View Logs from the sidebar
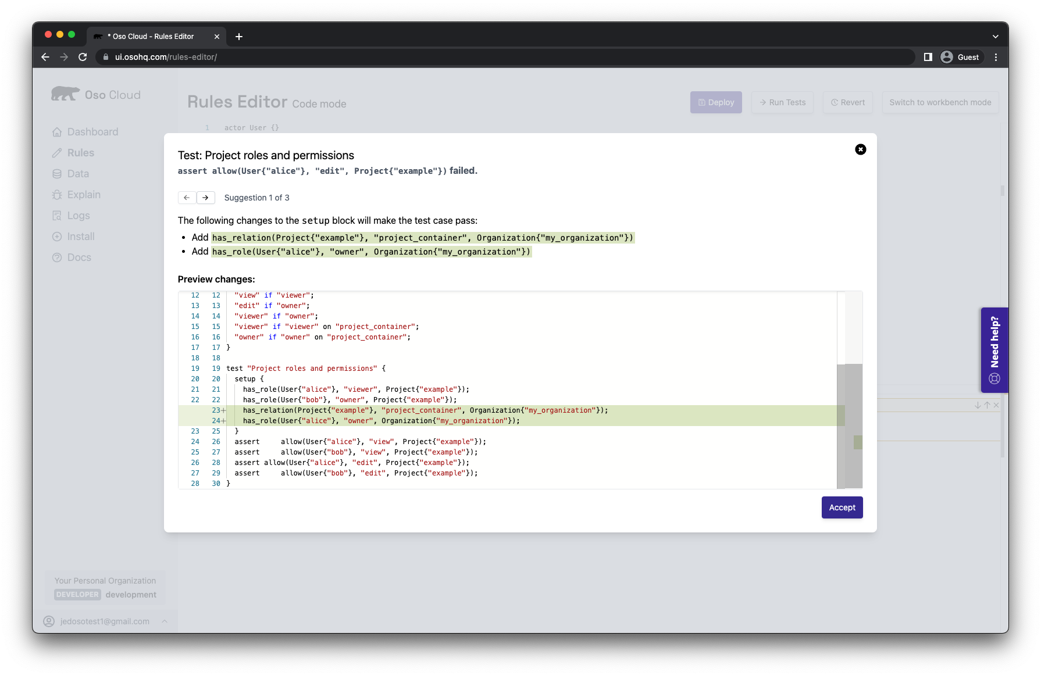Viewport: 1041px width, 676px height. pos(77,215)
